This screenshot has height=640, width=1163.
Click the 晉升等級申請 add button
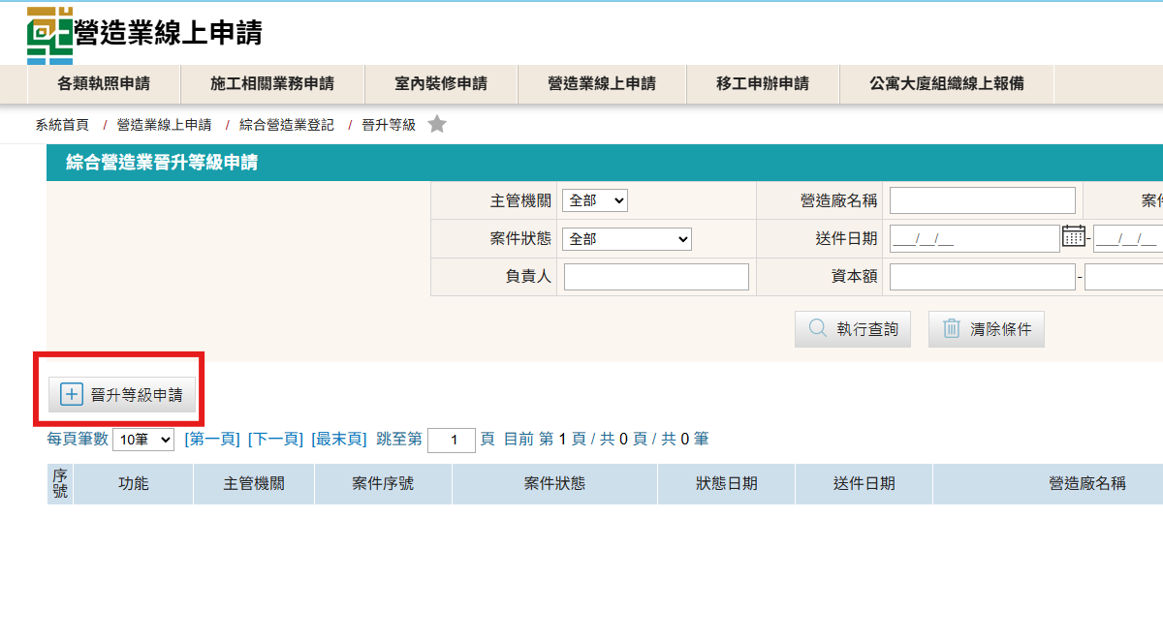[122, 394]
